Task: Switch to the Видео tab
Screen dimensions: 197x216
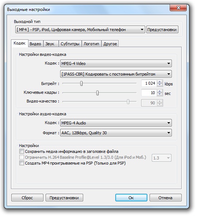Action: pos(35,44)
